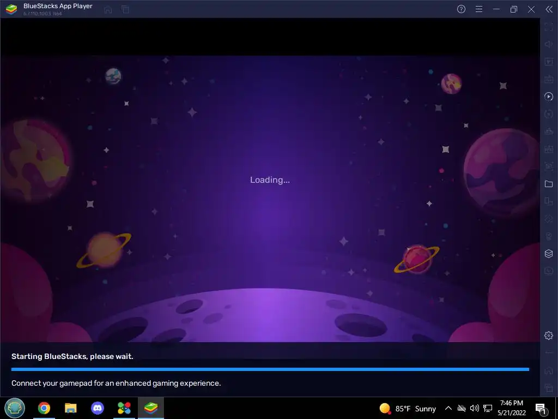Click BlueStacks icon in taskbar
Viewport: 558px width, 419px height.
[151, 408]
